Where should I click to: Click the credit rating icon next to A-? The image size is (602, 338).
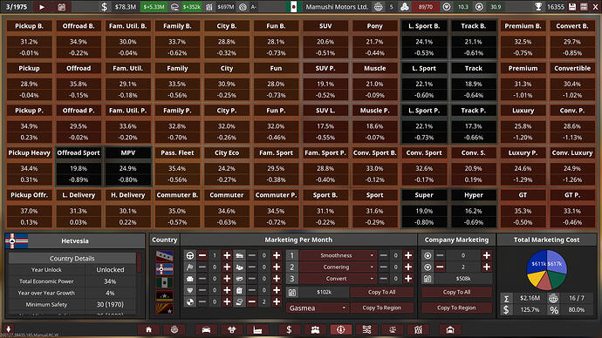tap(243, 7)
